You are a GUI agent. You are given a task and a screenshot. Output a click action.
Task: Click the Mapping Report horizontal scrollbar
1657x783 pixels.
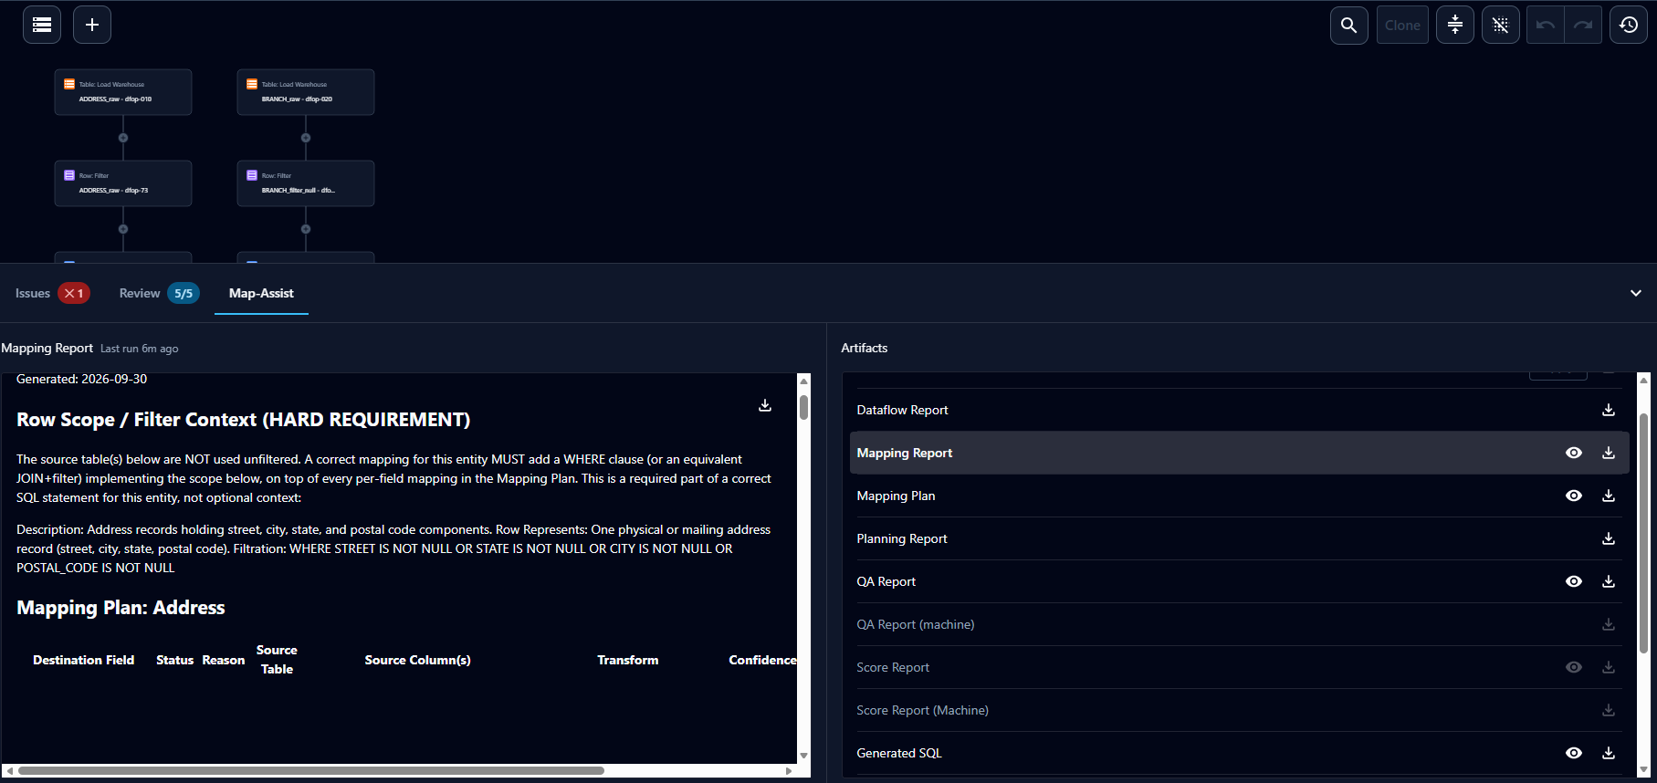pos(310,770)
